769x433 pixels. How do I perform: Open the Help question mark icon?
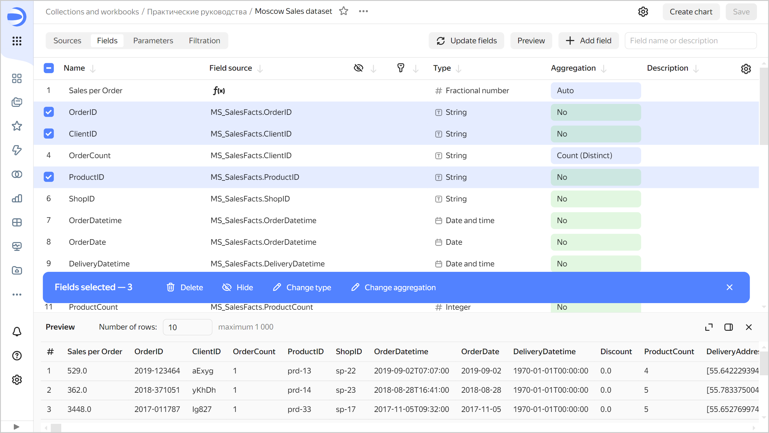tap(17, 356)
